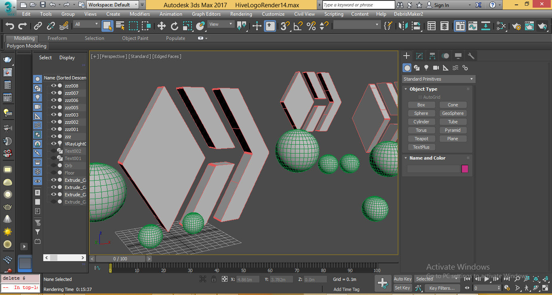Screen dimensions: 552x295
Task: Toggle Percent Snap in main toolbar
Action: point(311,26)
